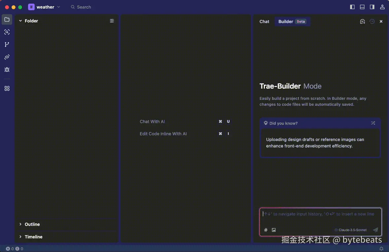Click the Folder panel filter settings icon
The image size is (389, 252).
click(x=112, y=21)
